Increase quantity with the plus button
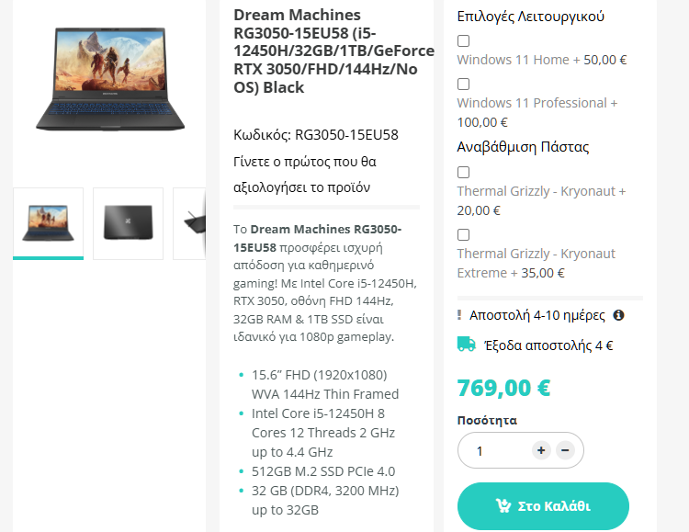 click(x=541, y=450)
